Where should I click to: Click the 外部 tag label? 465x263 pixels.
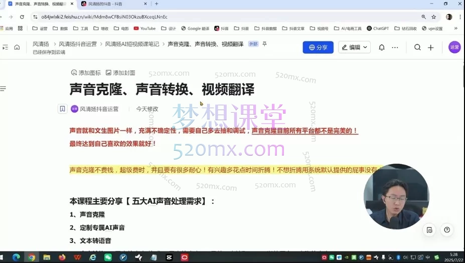pyautogui.click(x=253, y=44)
